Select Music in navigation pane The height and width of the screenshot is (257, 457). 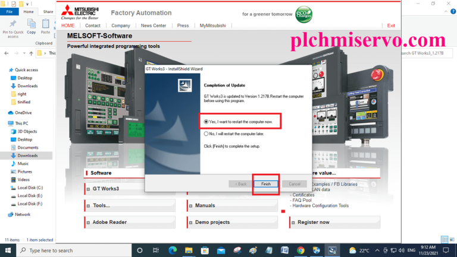(x=20, y=163)
